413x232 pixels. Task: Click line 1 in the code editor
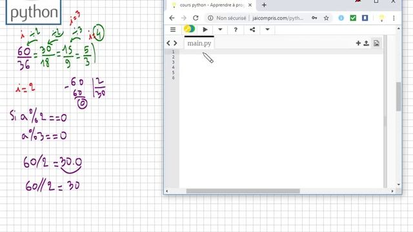click(281, 52)
